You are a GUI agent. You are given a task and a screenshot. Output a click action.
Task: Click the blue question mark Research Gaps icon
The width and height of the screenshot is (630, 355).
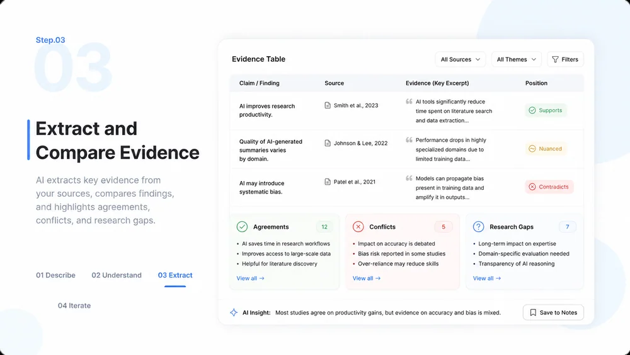tap(478, 227)
